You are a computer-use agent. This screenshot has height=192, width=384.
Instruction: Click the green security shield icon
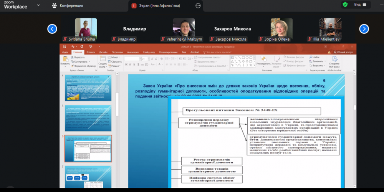(x=345, y=5)
